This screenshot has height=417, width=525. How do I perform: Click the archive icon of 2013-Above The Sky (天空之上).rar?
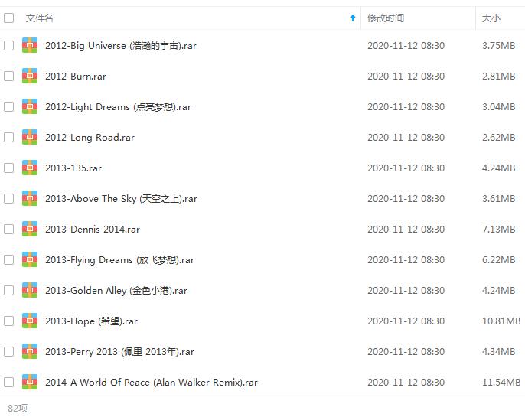30,198
